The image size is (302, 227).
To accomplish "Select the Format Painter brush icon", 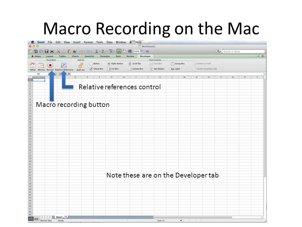I will (x=75, y=51).
